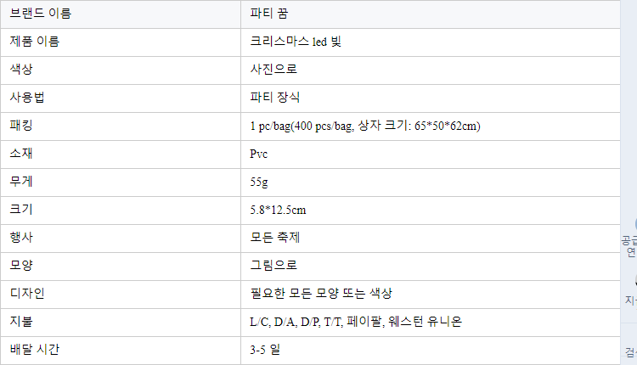Click the 패킹 row label

(x=22, y=126)
